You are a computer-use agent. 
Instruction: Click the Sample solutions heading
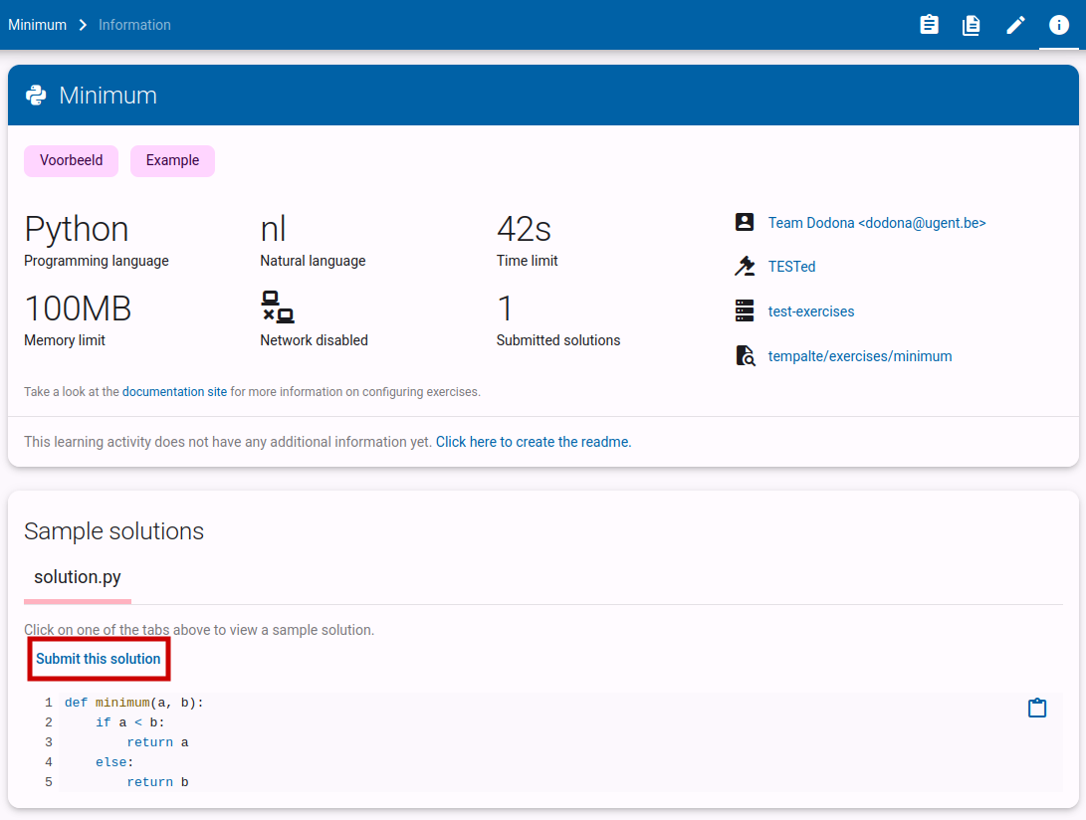[x=113, y=531]
